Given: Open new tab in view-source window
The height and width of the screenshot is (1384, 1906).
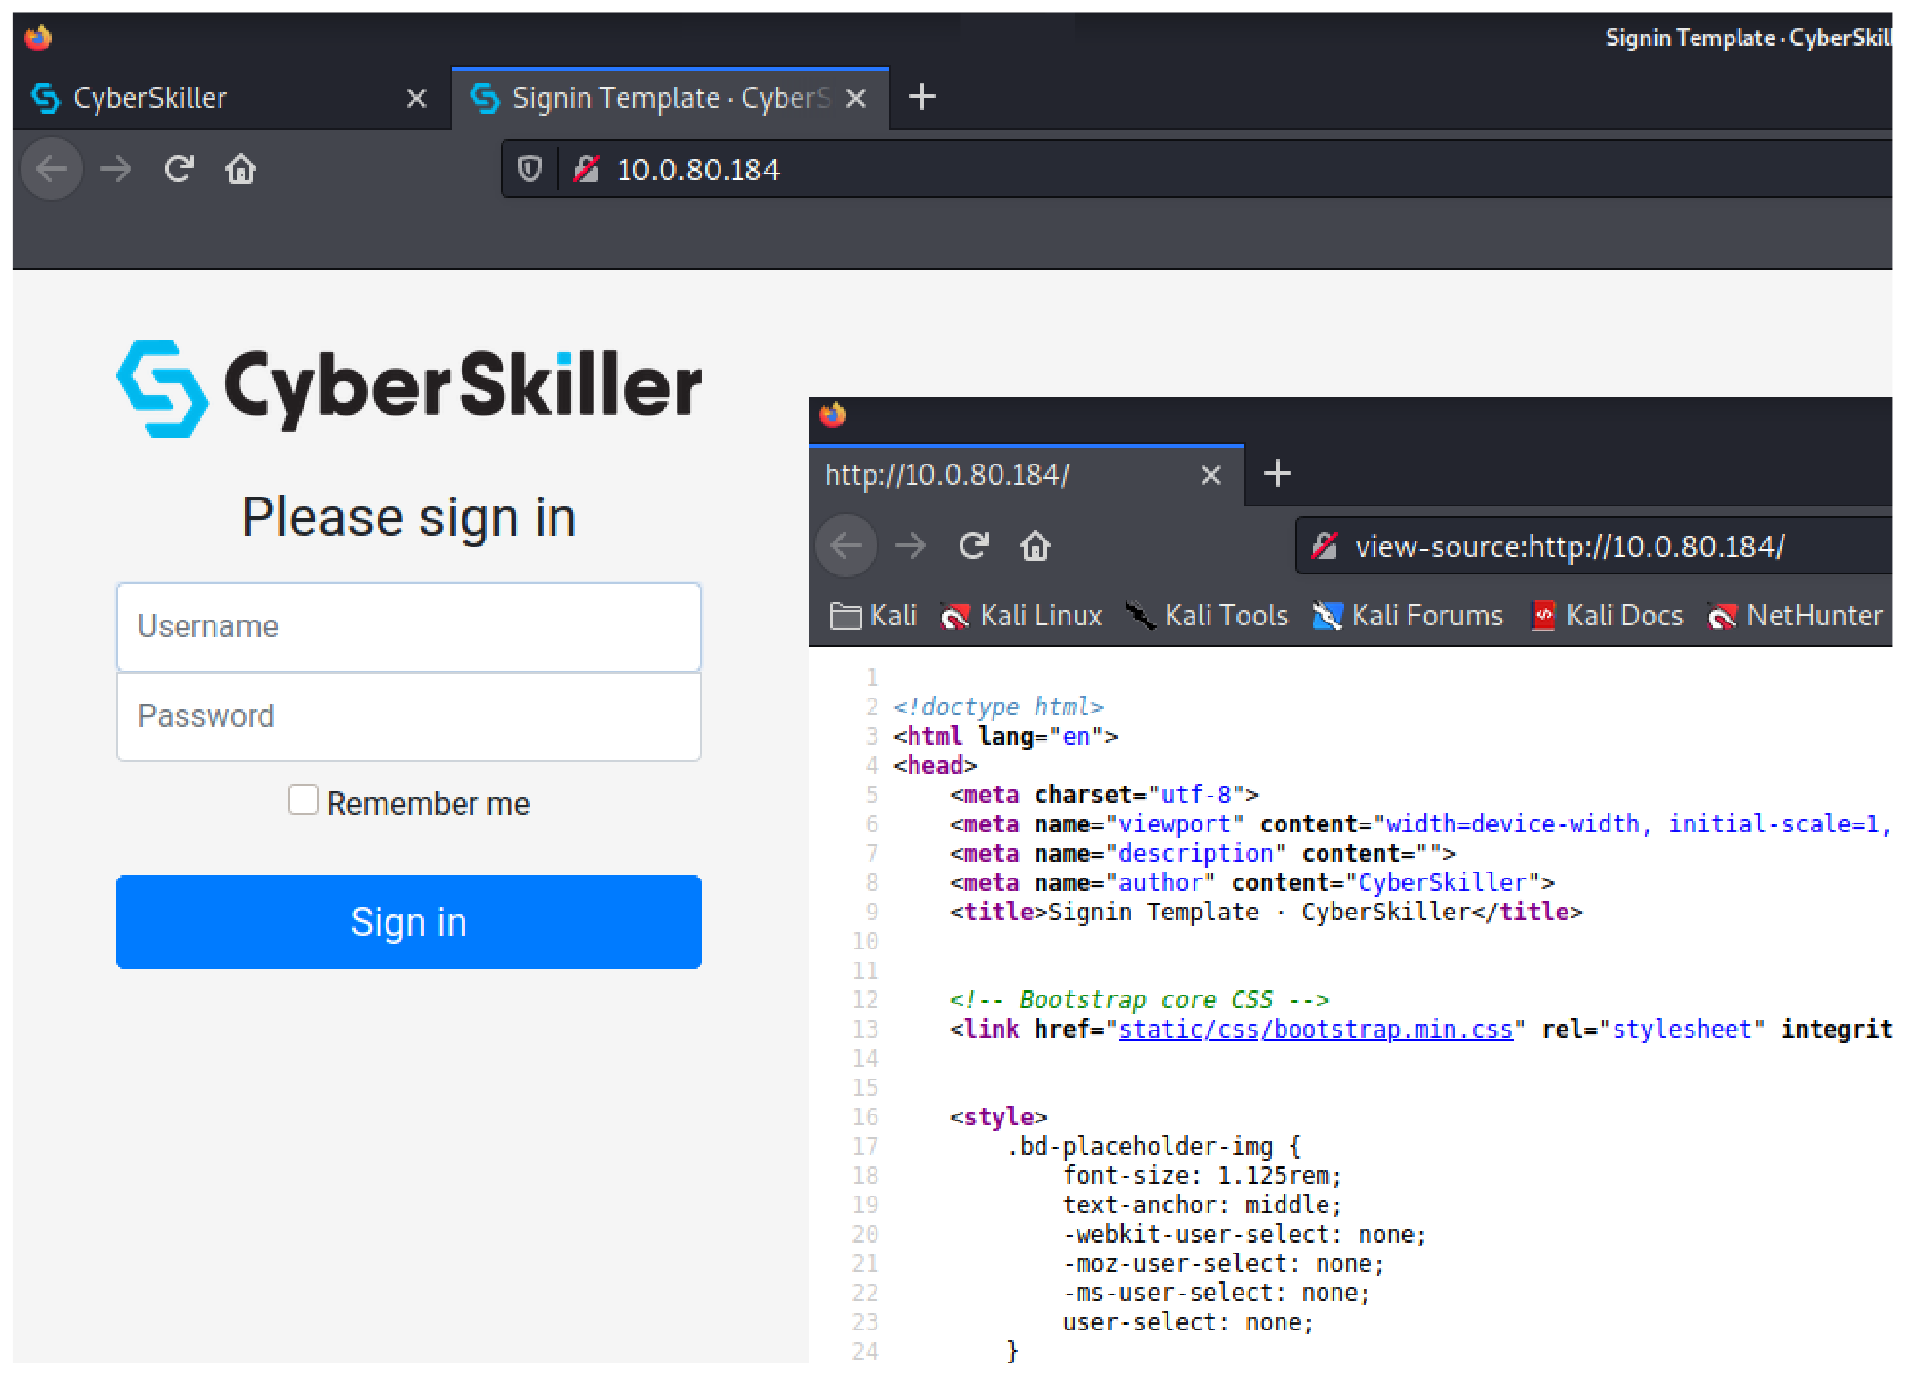Looking at the screenshot, I should pyautogui.click(x=1278, y=474).
